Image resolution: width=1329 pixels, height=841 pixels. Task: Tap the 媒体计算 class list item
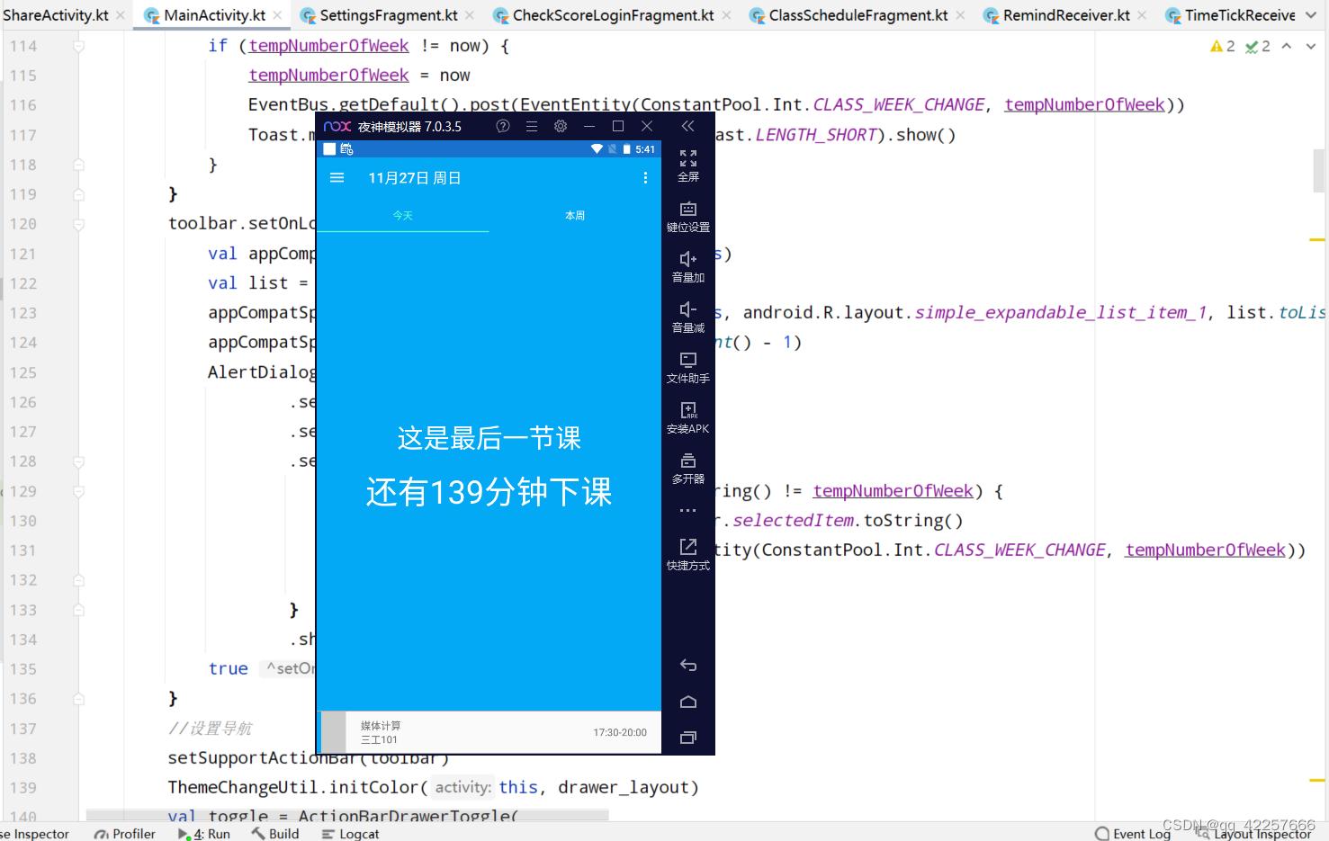click(x=489, y=732)
